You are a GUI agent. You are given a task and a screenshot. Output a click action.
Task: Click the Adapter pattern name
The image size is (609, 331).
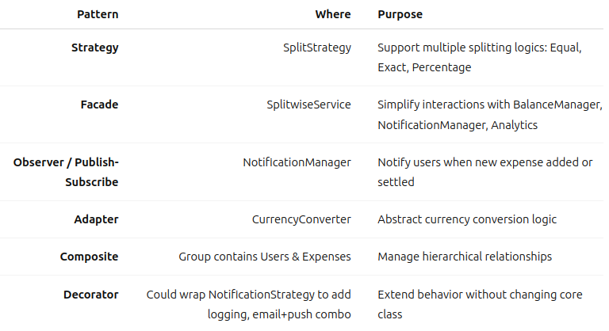click(96, 219)
